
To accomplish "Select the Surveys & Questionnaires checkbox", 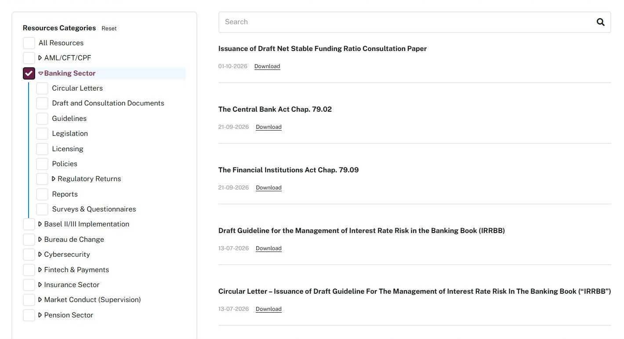I will pos(42,209).
